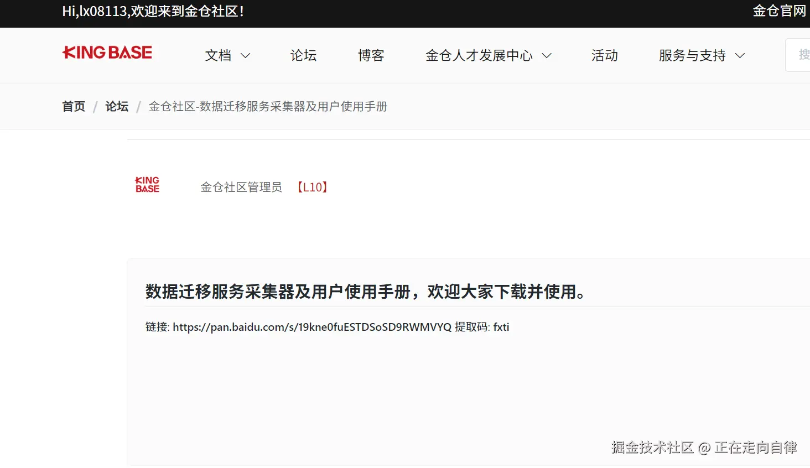Image resolution: width=810 pixels, height=468 pixels.
Task: Click the 论坛 breadcrumb link
Action: tap(117, 106)
